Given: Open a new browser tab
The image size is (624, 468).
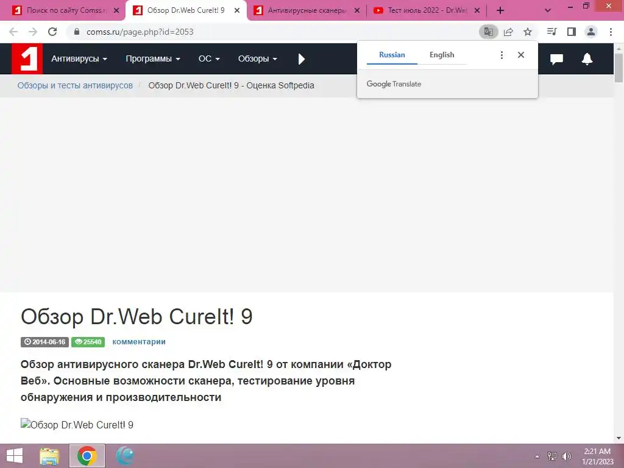Looking at the screenshot, I should click(500, 10).
